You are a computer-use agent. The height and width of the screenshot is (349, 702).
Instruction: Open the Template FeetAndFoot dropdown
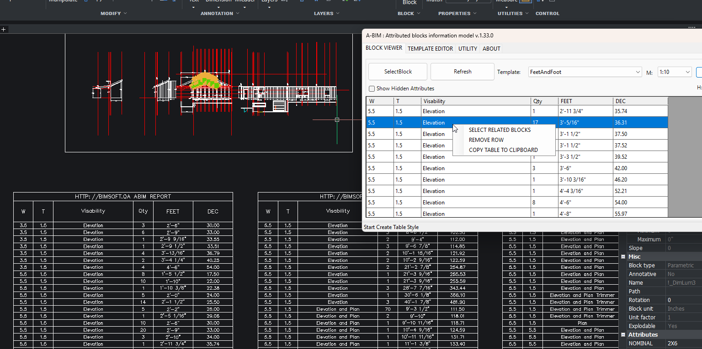click(638, 72)
